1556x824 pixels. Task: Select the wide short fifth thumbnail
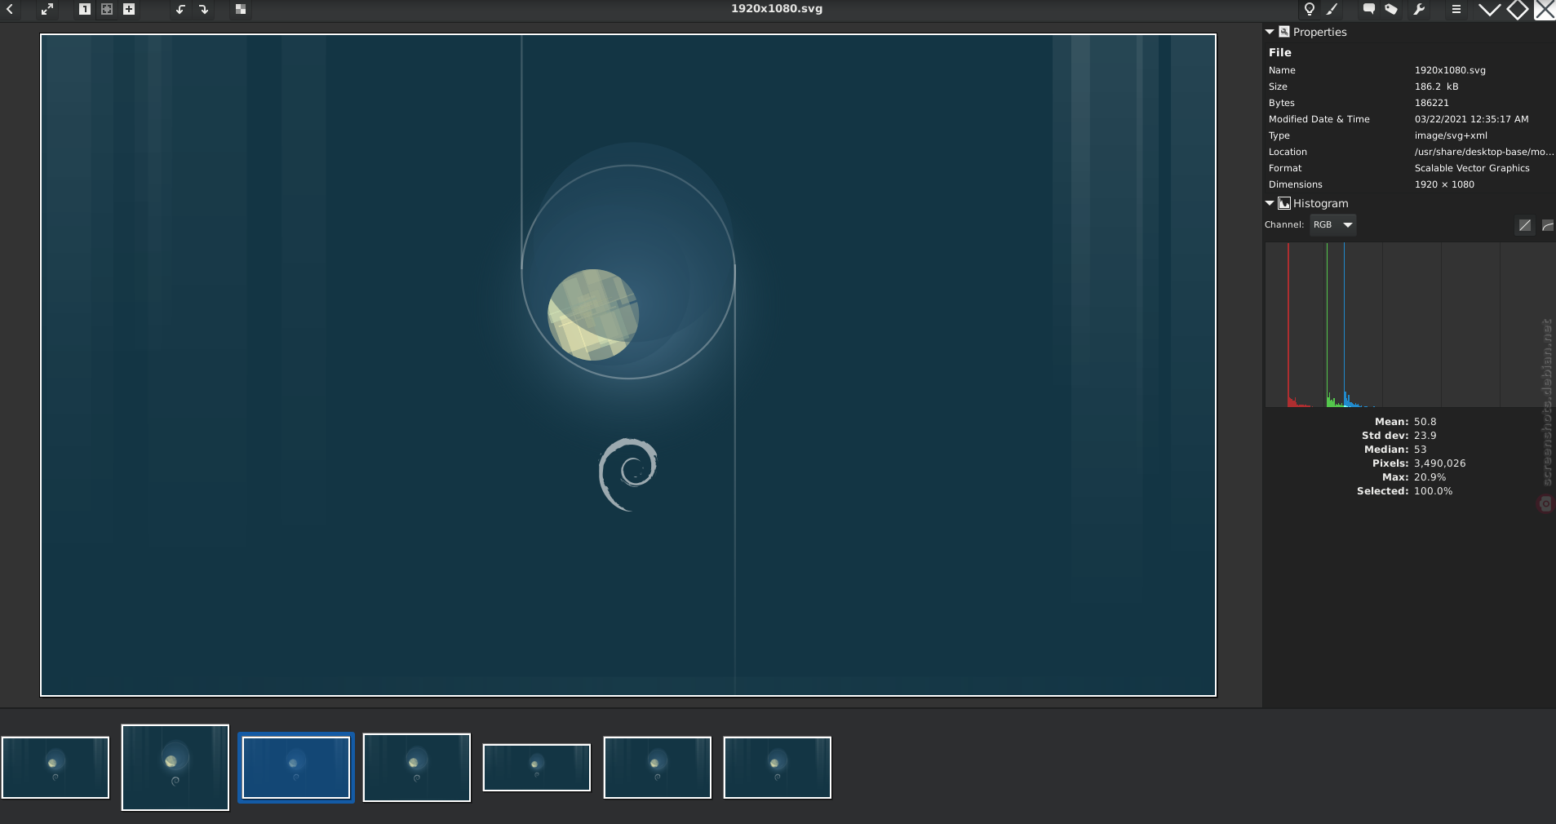click(x=537, y=768)
